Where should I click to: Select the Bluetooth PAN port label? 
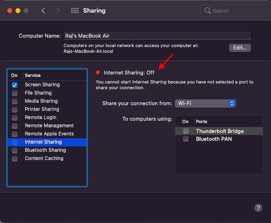[x=214, y=139]
